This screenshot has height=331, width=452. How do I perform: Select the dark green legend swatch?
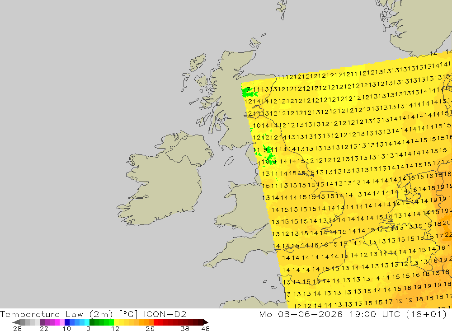coord(92,322)
